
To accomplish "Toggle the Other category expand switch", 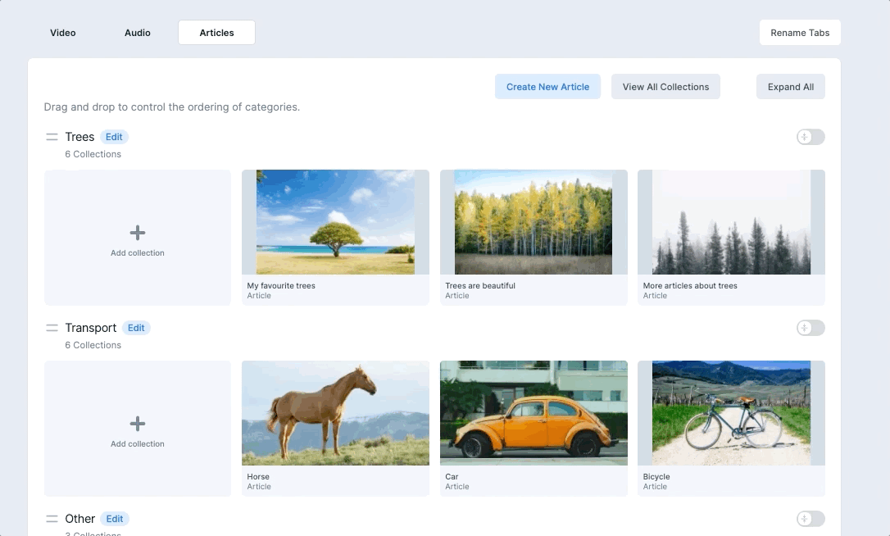I will click(811, 519).
